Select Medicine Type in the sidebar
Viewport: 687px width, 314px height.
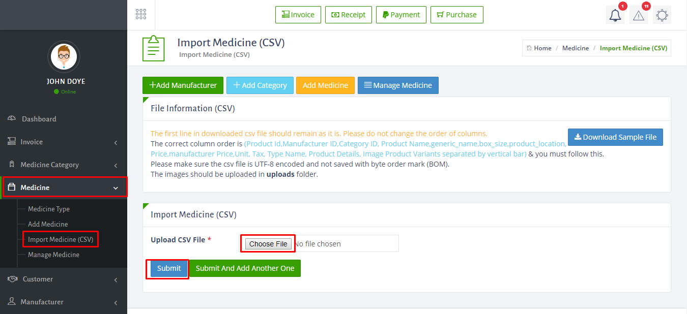tap(49, 209)
